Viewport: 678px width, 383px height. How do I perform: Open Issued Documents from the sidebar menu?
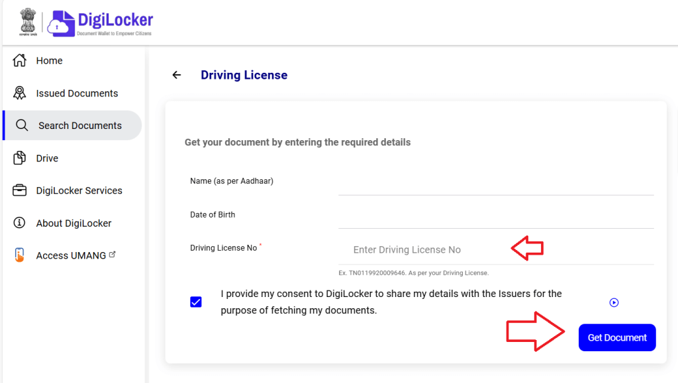coord(77,93)
